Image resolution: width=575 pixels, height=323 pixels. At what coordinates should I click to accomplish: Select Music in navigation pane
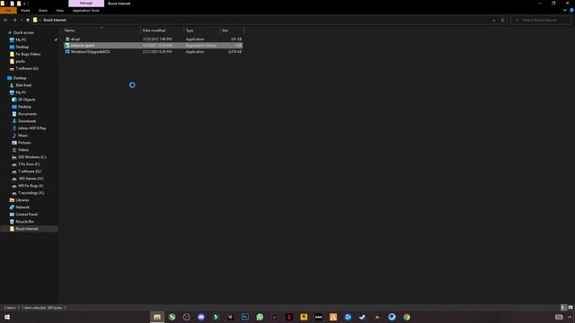[x=22, y=135]
